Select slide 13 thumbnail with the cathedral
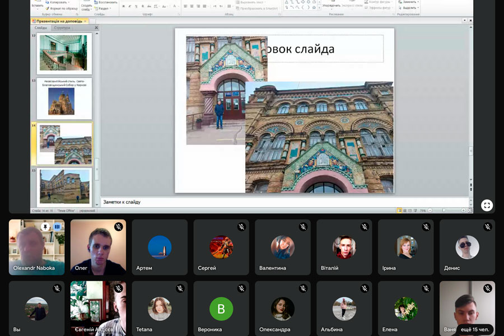The height and width of the screenshot is (336, 504). tap(64, 99)
